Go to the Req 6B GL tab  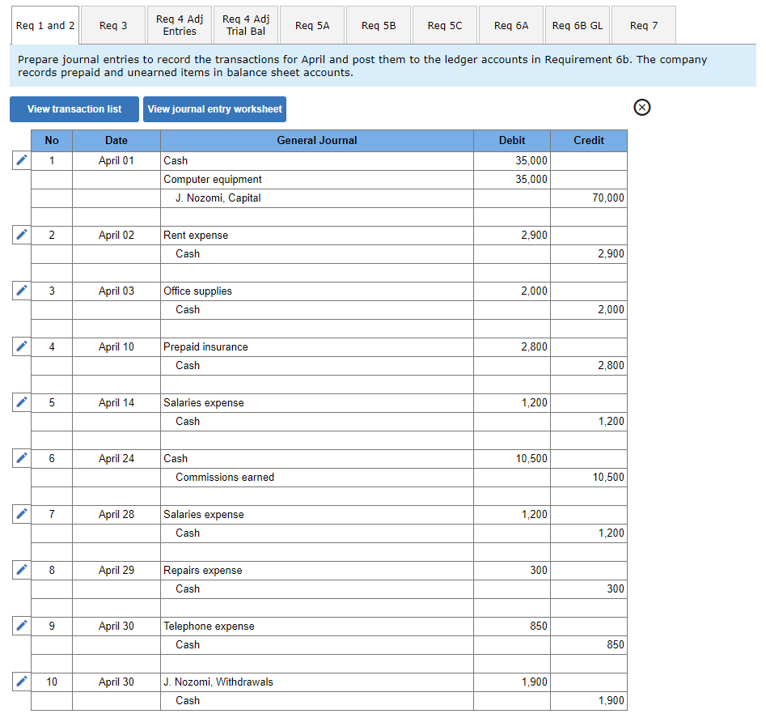(x=578, y=25)
